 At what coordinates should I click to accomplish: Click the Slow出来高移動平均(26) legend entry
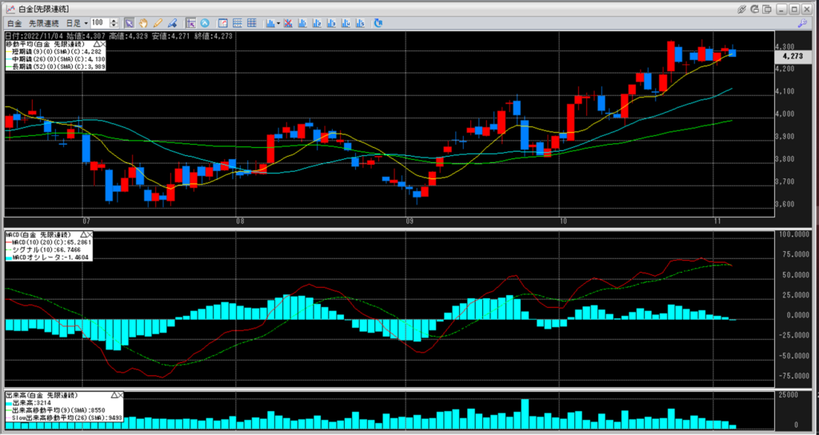(64, 417)
